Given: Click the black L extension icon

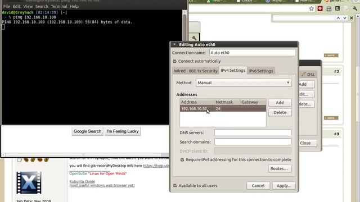Looking at the screenshot, I should click(337, 8).
